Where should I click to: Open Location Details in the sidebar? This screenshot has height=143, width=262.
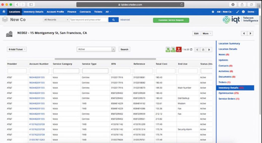pos(228,49)
